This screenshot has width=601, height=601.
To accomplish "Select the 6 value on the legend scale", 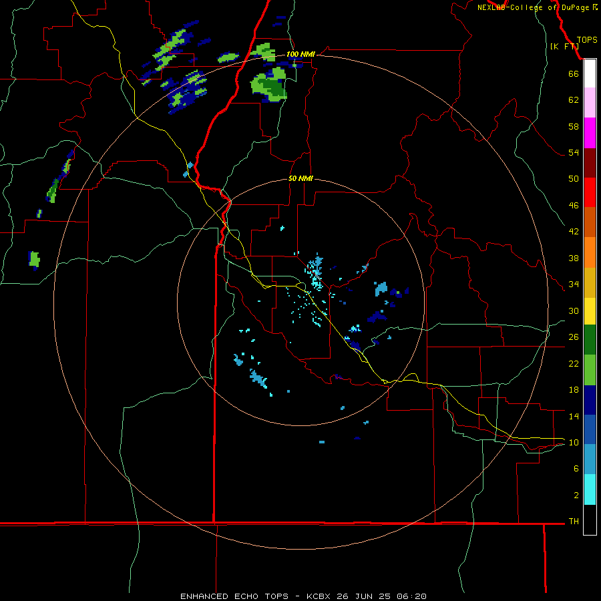I will pos(576,468).
